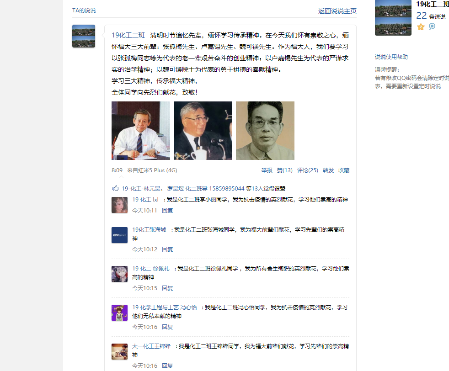The width and height of the screenshot is (449, 371).
Task: Open 说说使用帮助 help link
Action: (x=391, y=57)
